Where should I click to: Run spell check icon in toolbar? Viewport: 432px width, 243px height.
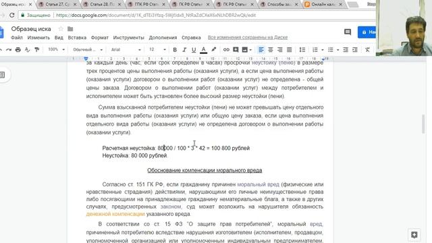click(x=27, y=49)
